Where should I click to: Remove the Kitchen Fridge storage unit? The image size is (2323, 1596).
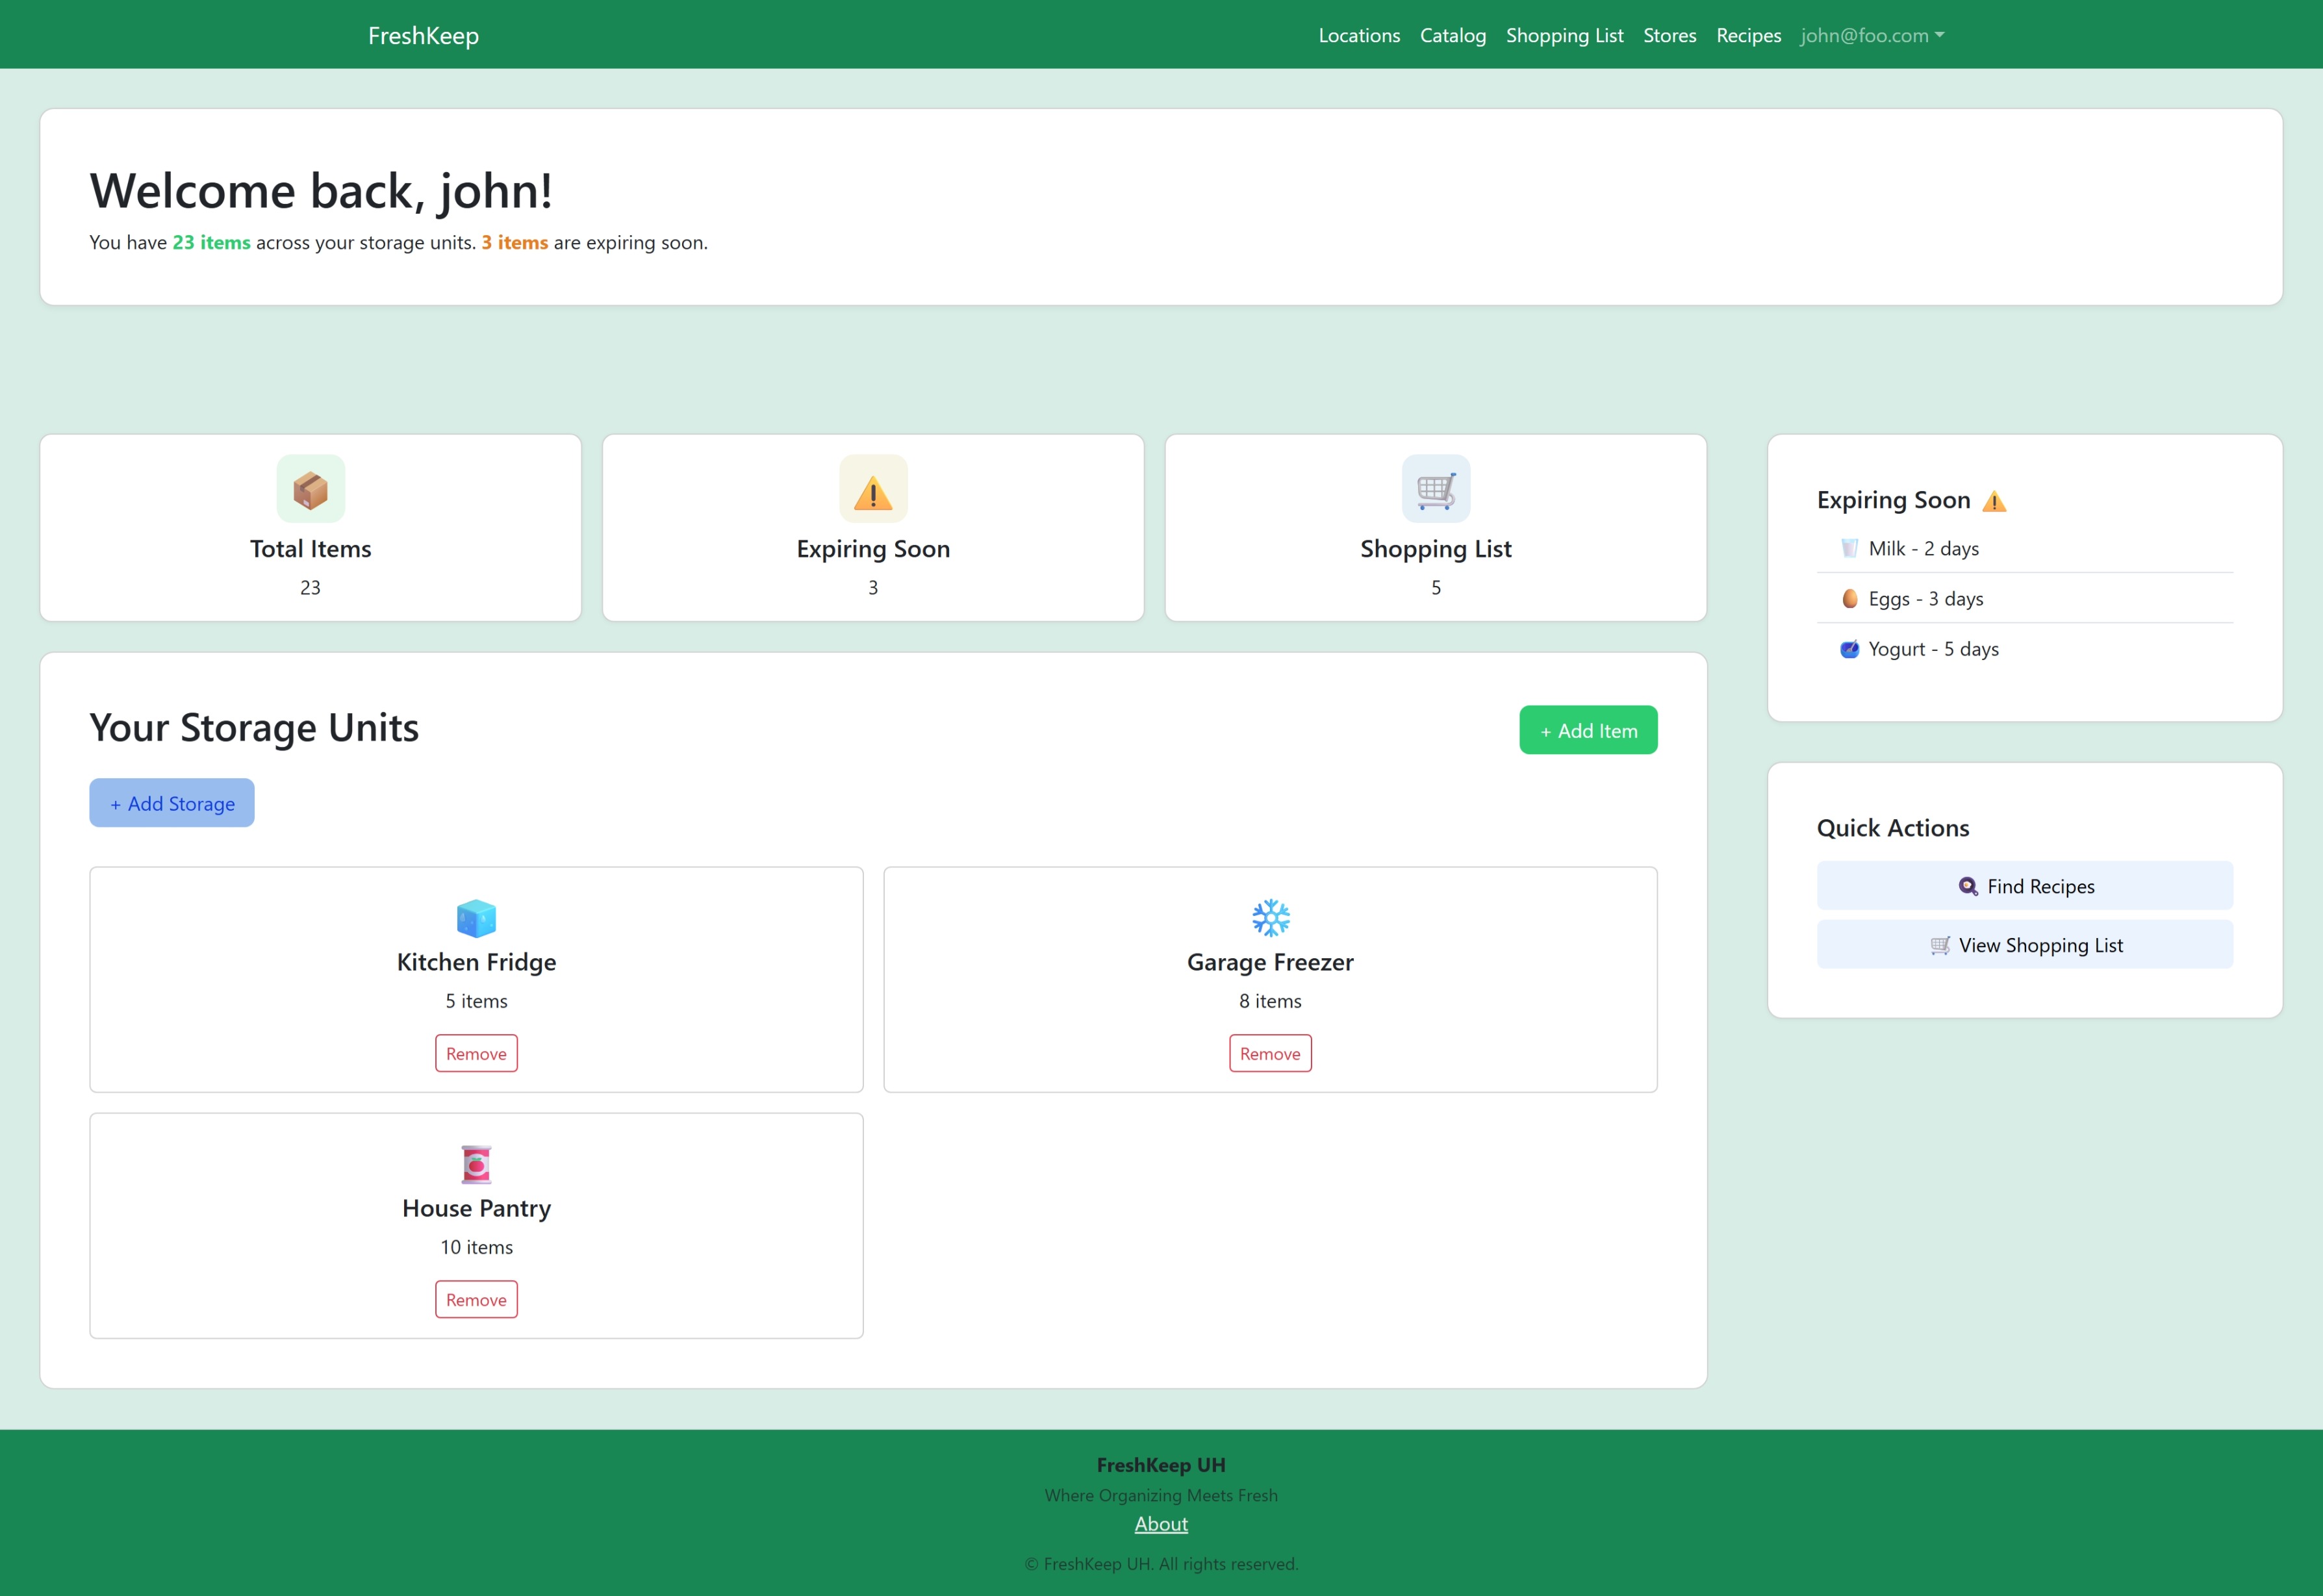click(x=476, y=1053)
